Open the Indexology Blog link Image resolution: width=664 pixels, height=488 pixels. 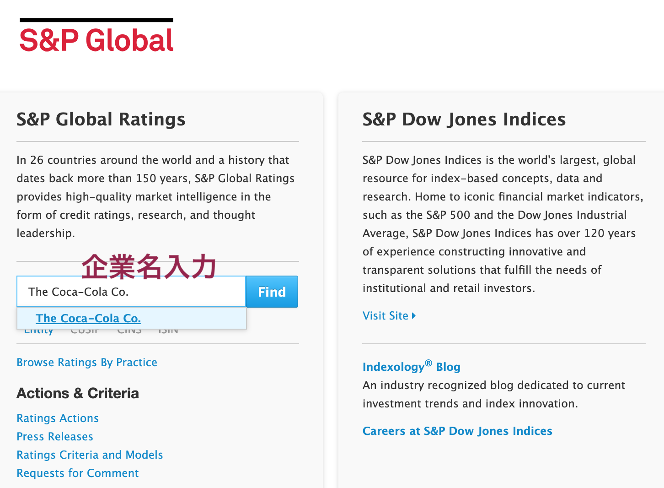pos(412,366)
